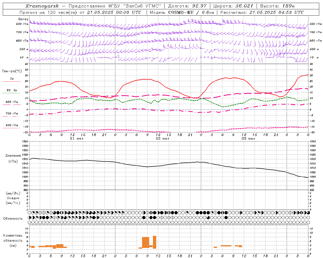Click the 'Td 2м' dew point legend entry
The width and height of the screenshot is (323, 258).
point(12,90)
